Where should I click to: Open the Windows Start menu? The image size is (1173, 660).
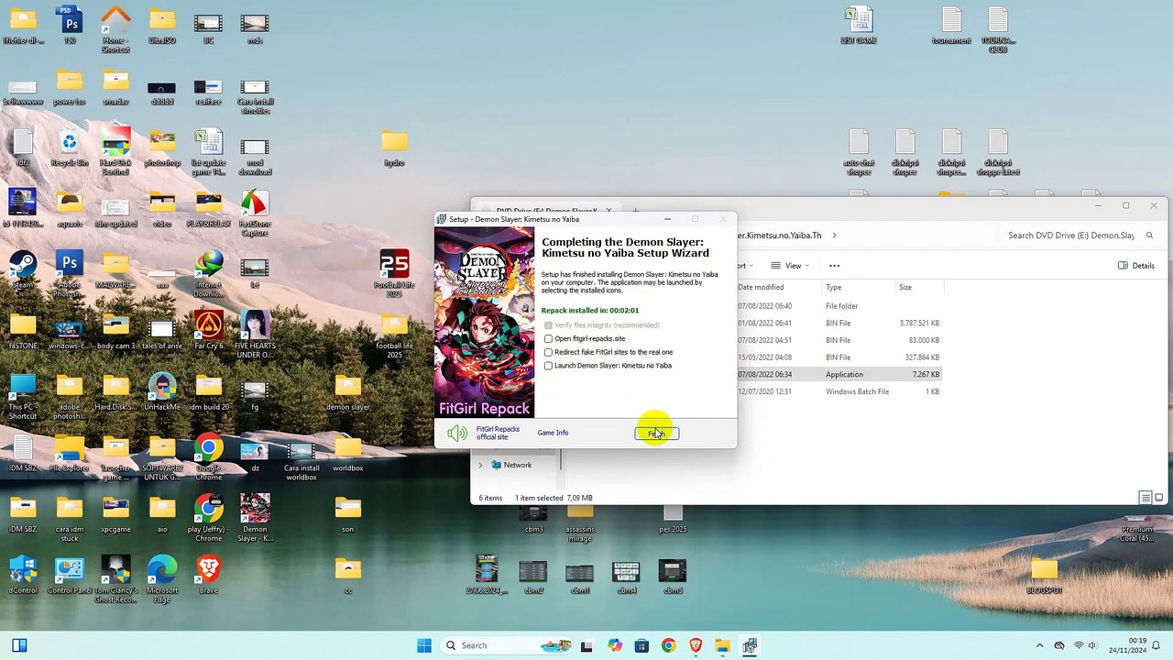coord(424,645)
